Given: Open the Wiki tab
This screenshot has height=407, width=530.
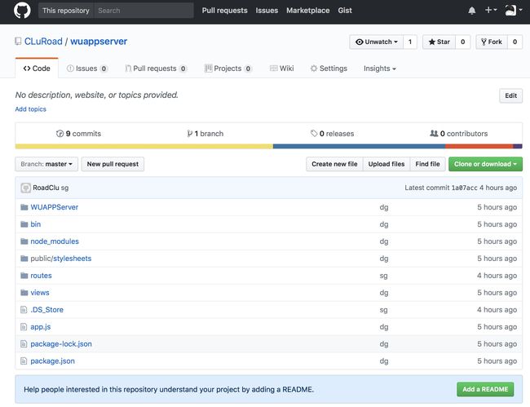Looking at the screenshot, I should 281,69.
